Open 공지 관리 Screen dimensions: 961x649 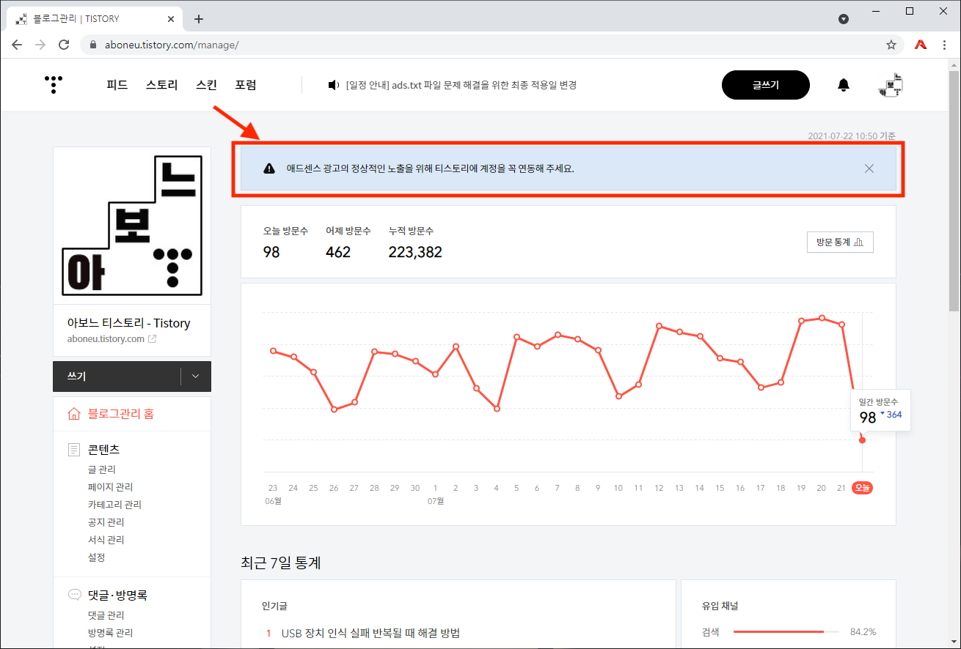tap(106, 522)
